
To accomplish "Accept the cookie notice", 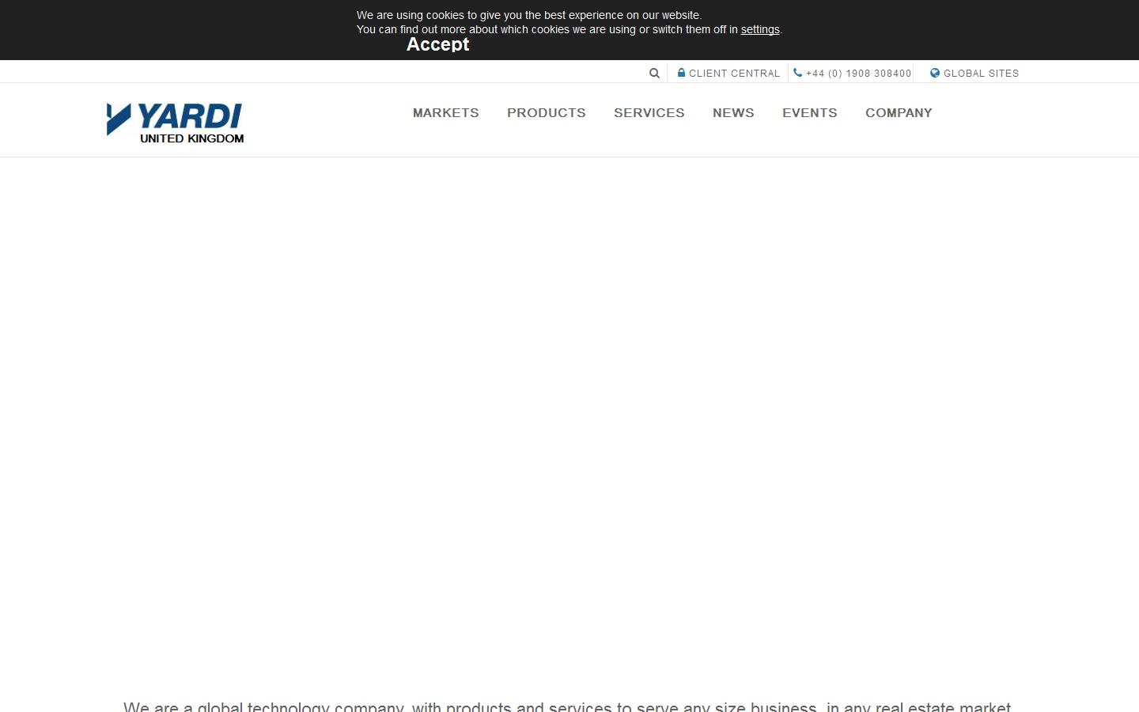I will (437, 45).
